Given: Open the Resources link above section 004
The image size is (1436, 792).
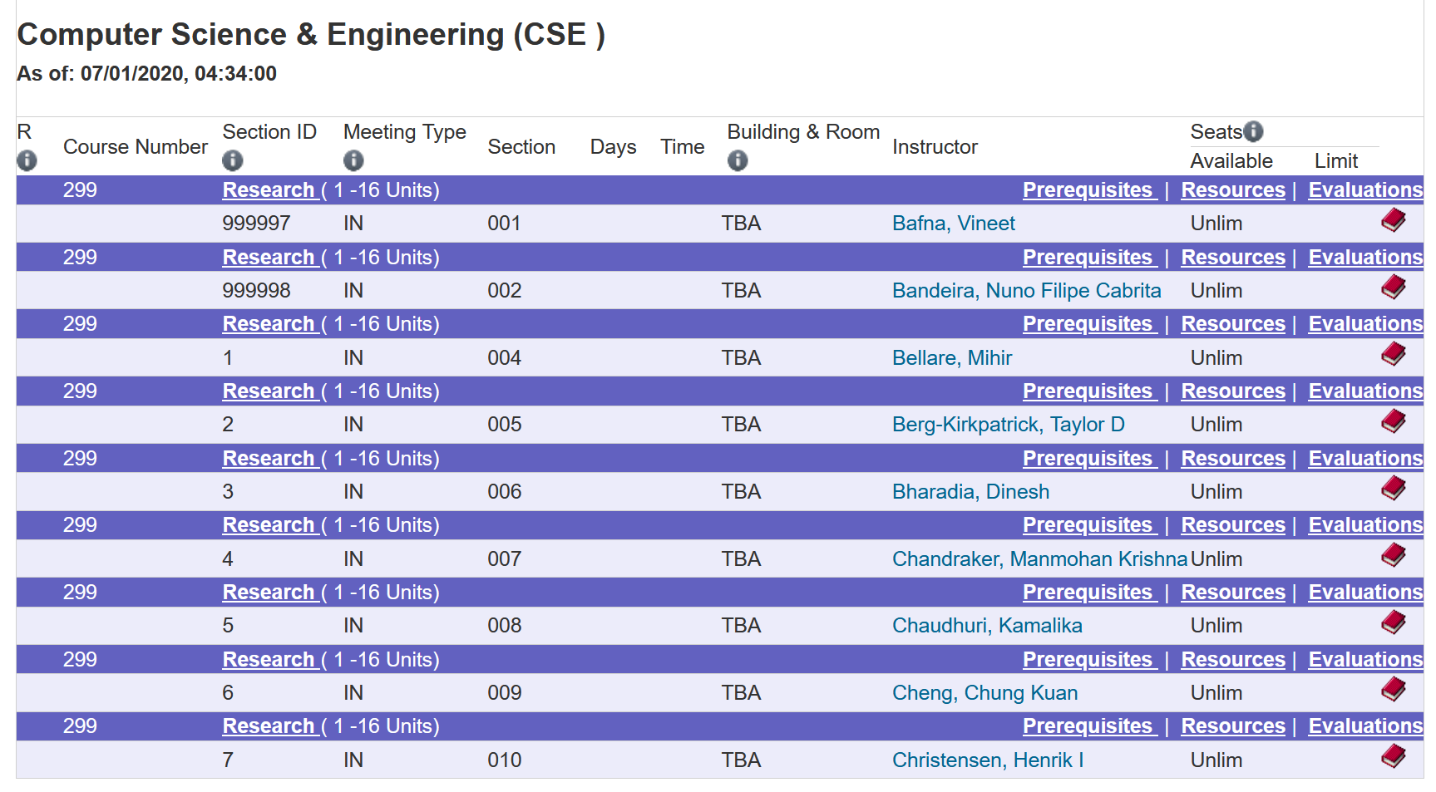Looking at the screenshot, I should (1233, 324).
